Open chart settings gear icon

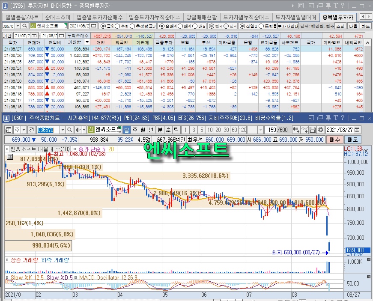[x=321, y=130]
